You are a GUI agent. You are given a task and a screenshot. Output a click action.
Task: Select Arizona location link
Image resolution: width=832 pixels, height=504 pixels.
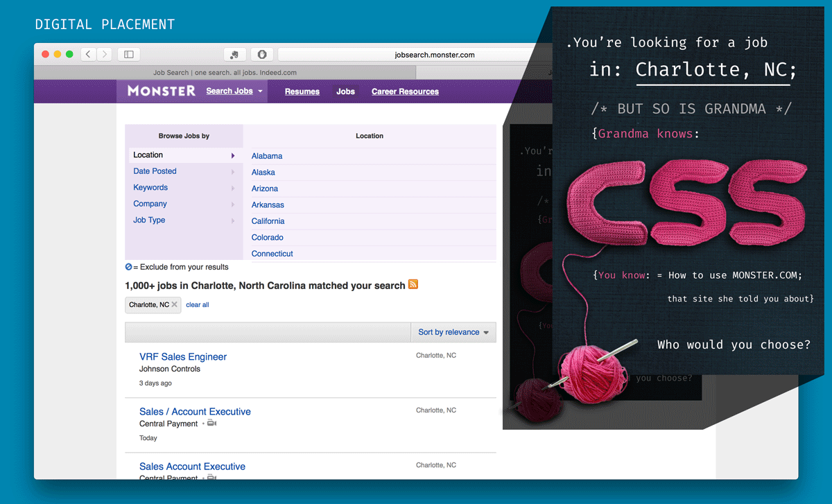tap(265, 189)
